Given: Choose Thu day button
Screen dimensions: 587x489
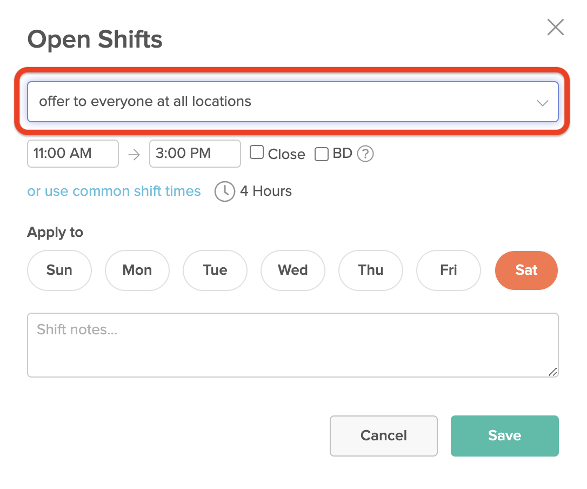Looking at the screenshot, I should coord(371,270).
